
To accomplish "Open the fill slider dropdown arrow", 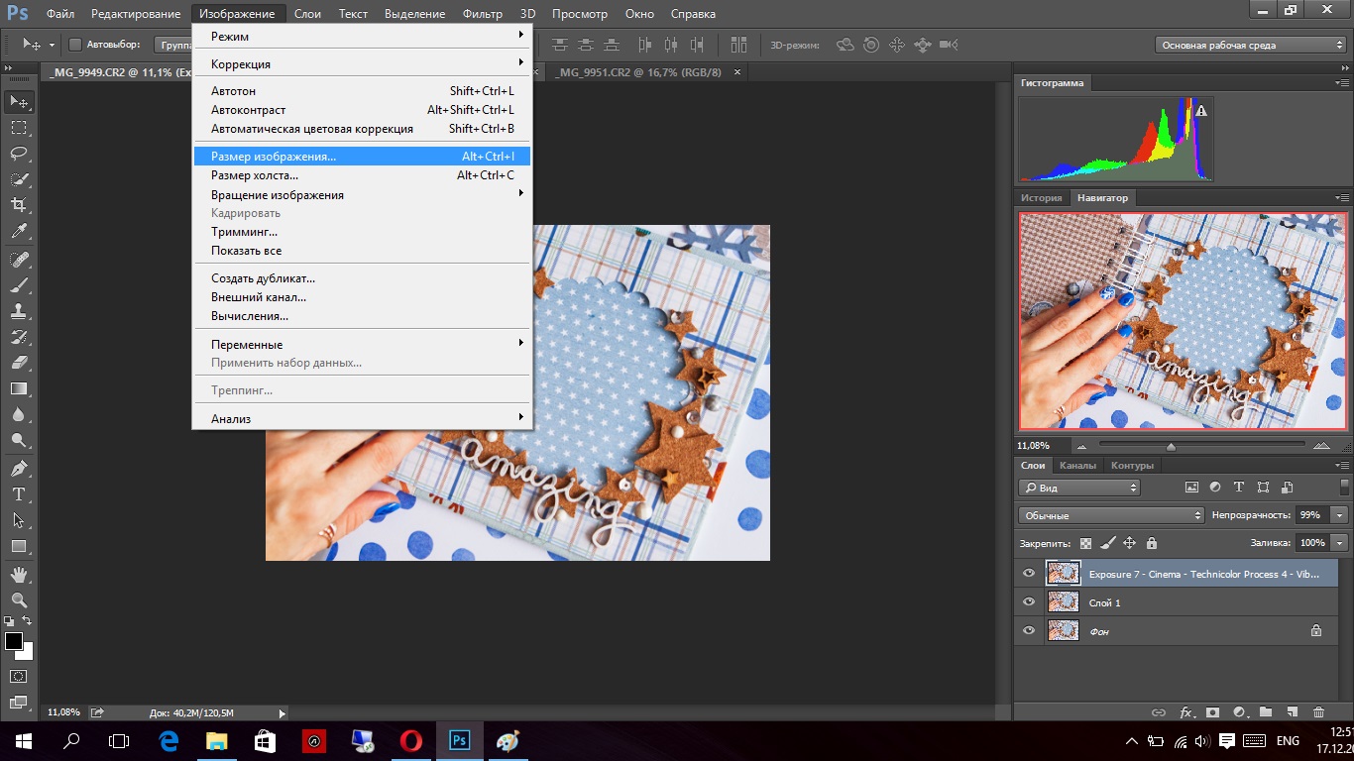I will [x=1340, y=543].
